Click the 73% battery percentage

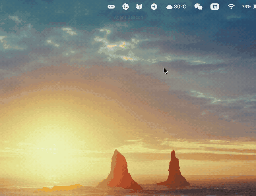247,7
